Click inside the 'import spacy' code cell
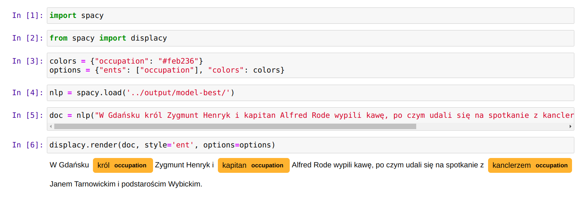 coord(310,16)
